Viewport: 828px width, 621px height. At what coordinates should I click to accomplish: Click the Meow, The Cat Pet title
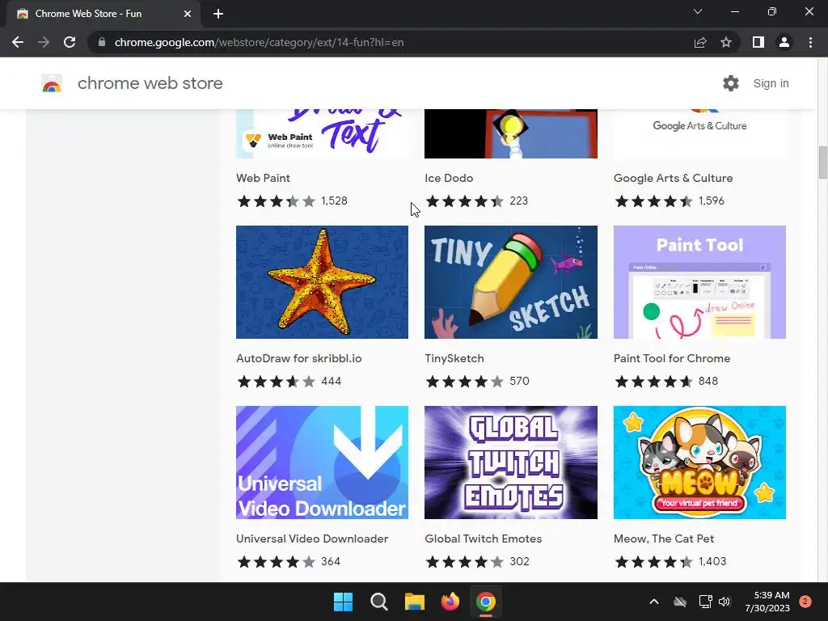pyautogui.click(x=664, y=539)
